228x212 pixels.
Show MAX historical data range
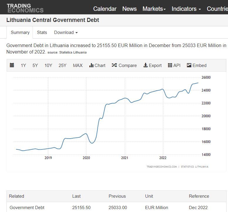(78, 65)
